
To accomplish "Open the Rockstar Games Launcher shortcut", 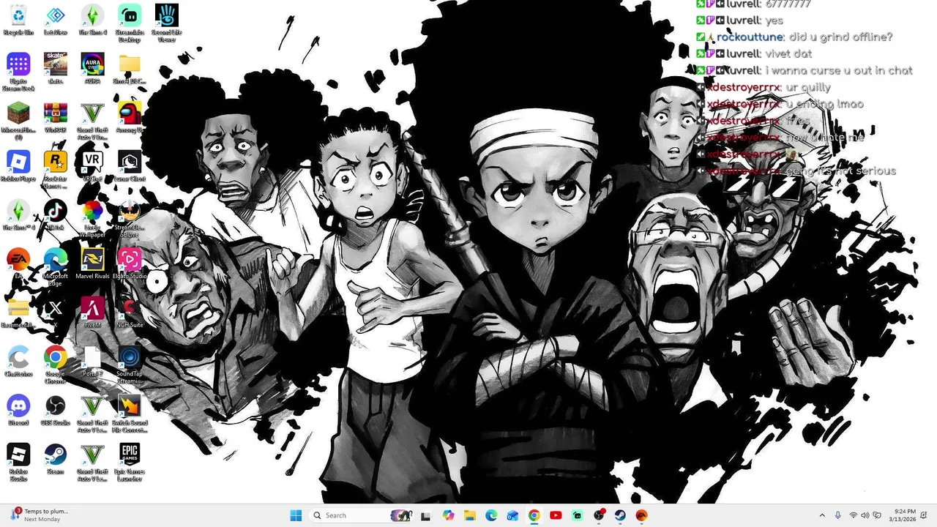I will coord(56,168).
